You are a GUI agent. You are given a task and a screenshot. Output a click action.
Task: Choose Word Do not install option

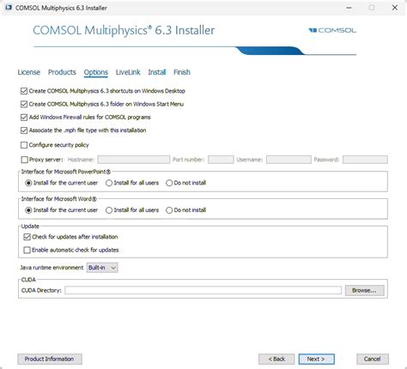tap(169, 210)
